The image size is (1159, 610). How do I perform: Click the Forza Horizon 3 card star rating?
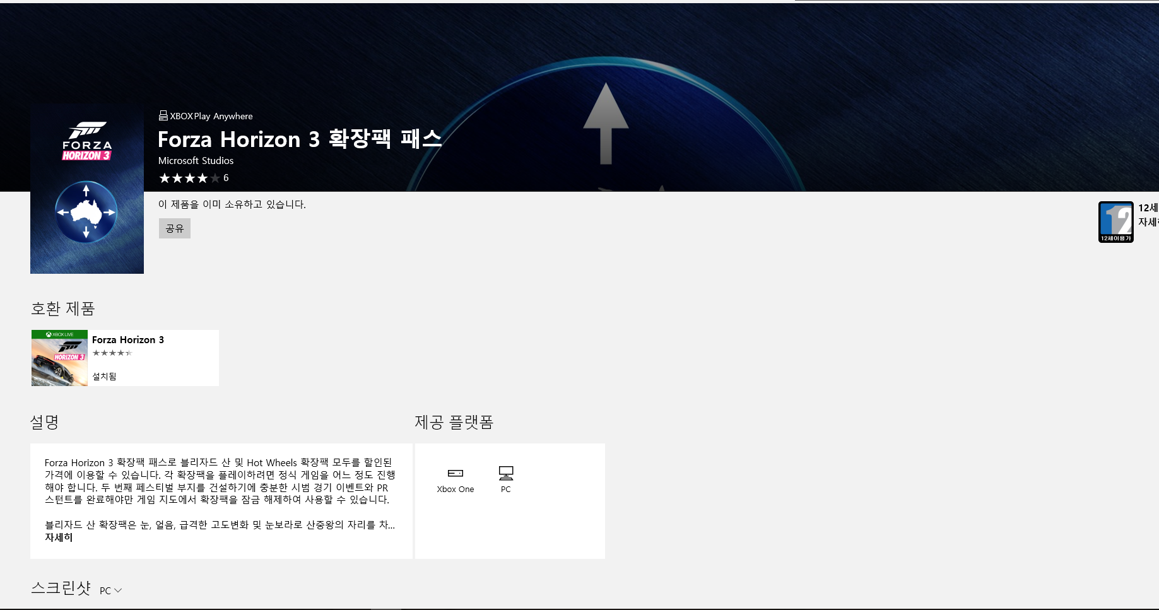pos(112,353)
